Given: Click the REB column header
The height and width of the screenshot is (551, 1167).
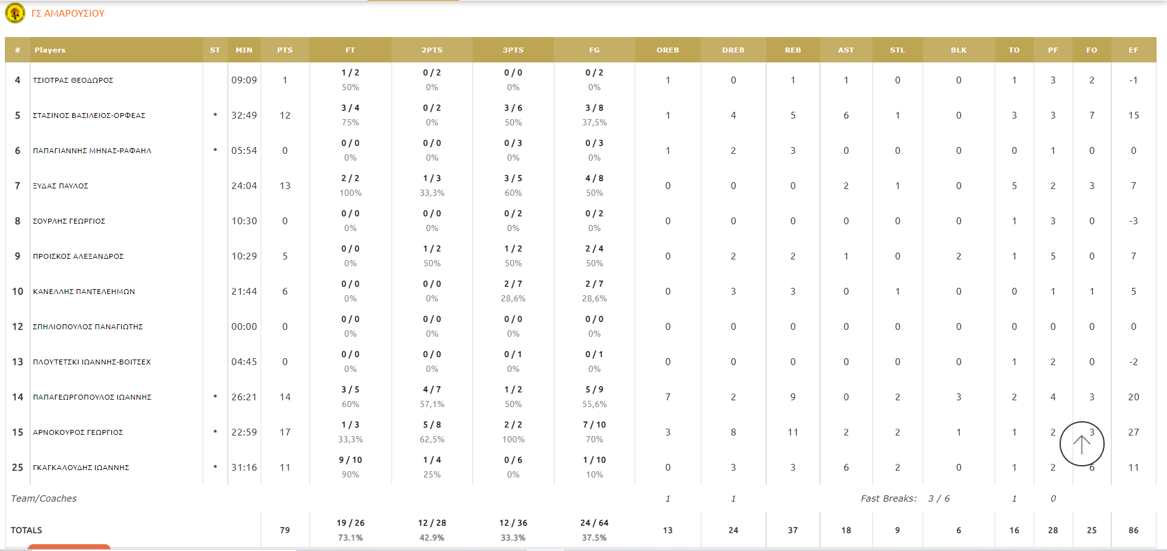Looking at the screenshot, I should click(793, 50).
